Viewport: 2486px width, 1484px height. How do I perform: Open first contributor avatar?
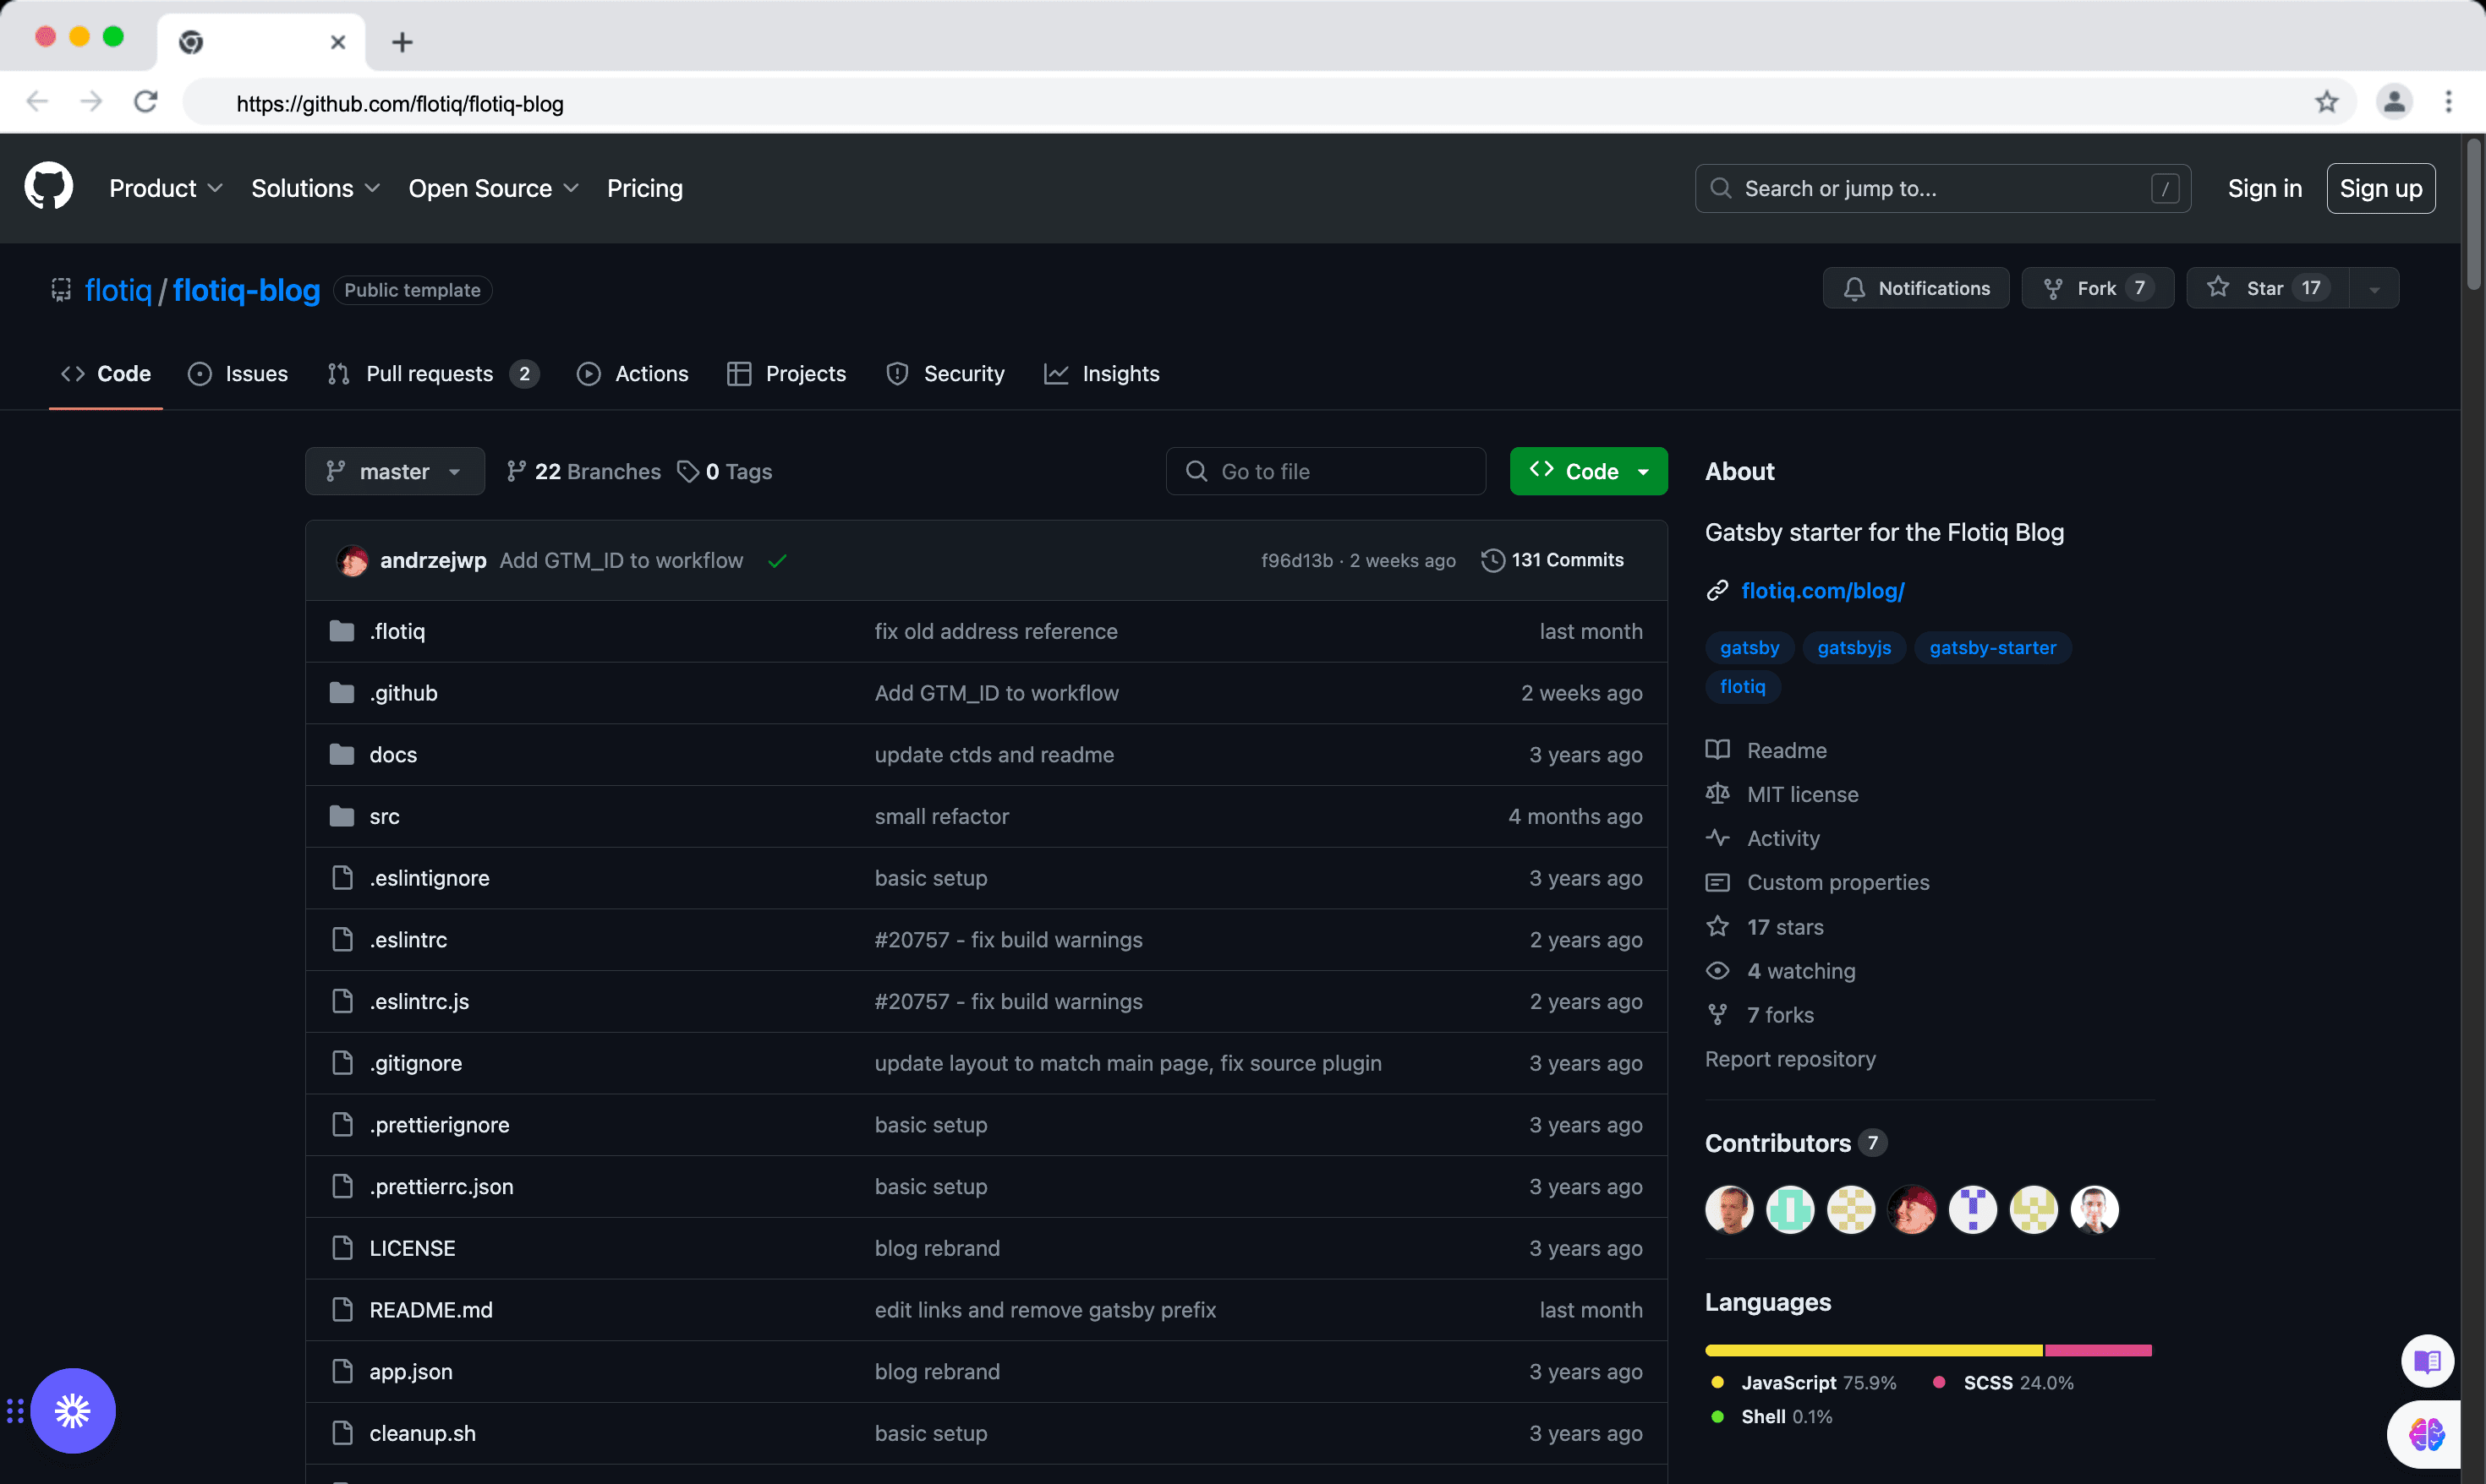coord(1728,1210)
